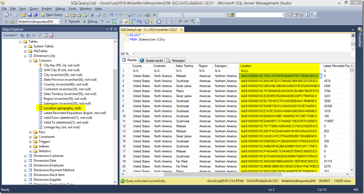Screen dimensions: 364x194
Task: Expand the Indexes folder
Action: (x=30, y=147)
